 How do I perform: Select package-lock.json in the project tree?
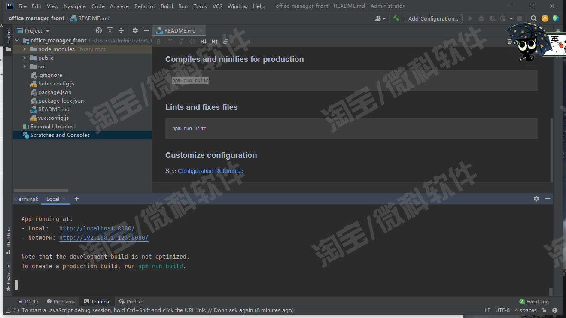(x=61, y=100)
